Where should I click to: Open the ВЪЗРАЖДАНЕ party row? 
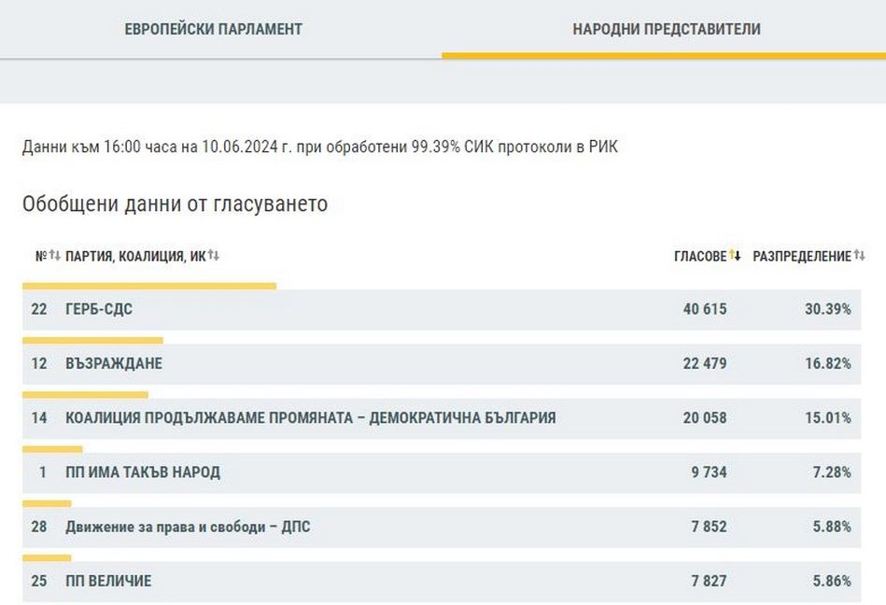[x=114, y=363]
